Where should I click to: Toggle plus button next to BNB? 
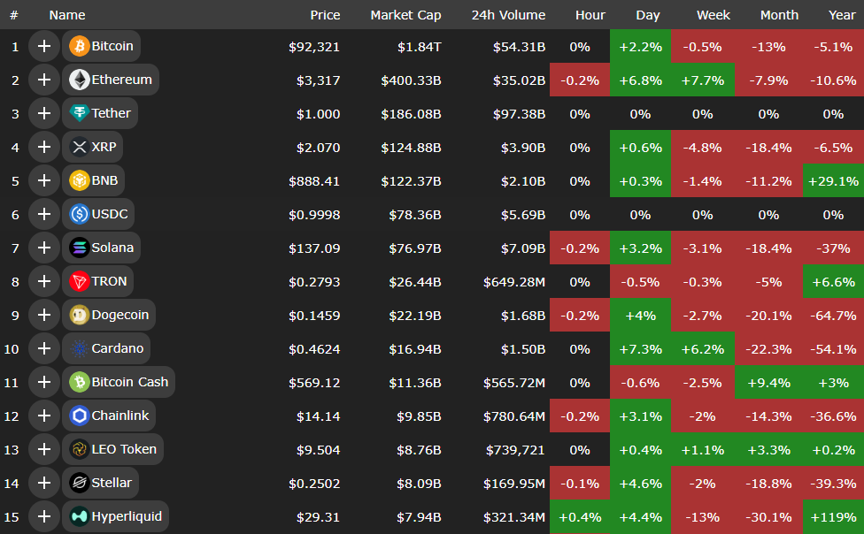coord(43,180)
